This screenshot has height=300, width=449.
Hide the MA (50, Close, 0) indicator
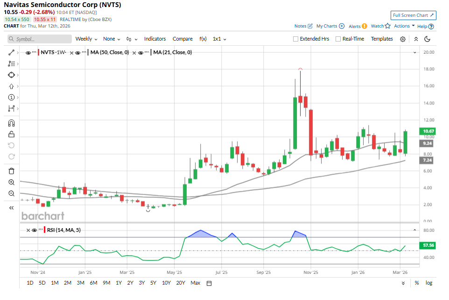coord(77,53)
